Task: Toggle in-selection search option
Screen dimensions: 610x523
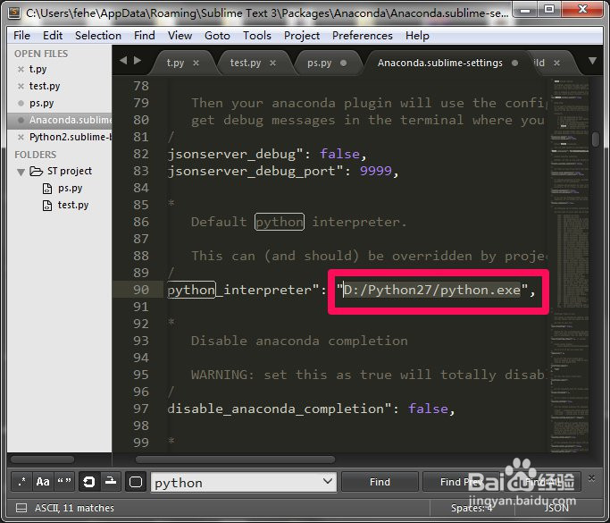Action: (x=111, y=482)
